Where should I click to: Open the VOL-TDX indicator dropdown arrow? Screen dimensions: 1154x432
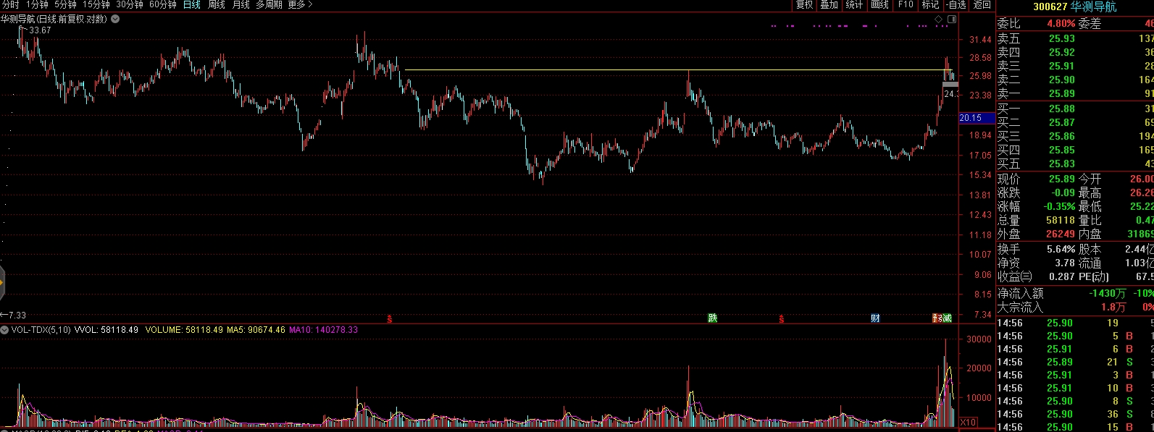tap(5, 330)
